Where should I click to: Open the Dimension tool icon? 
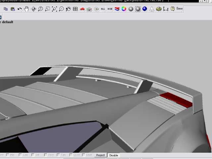[166, 9]
